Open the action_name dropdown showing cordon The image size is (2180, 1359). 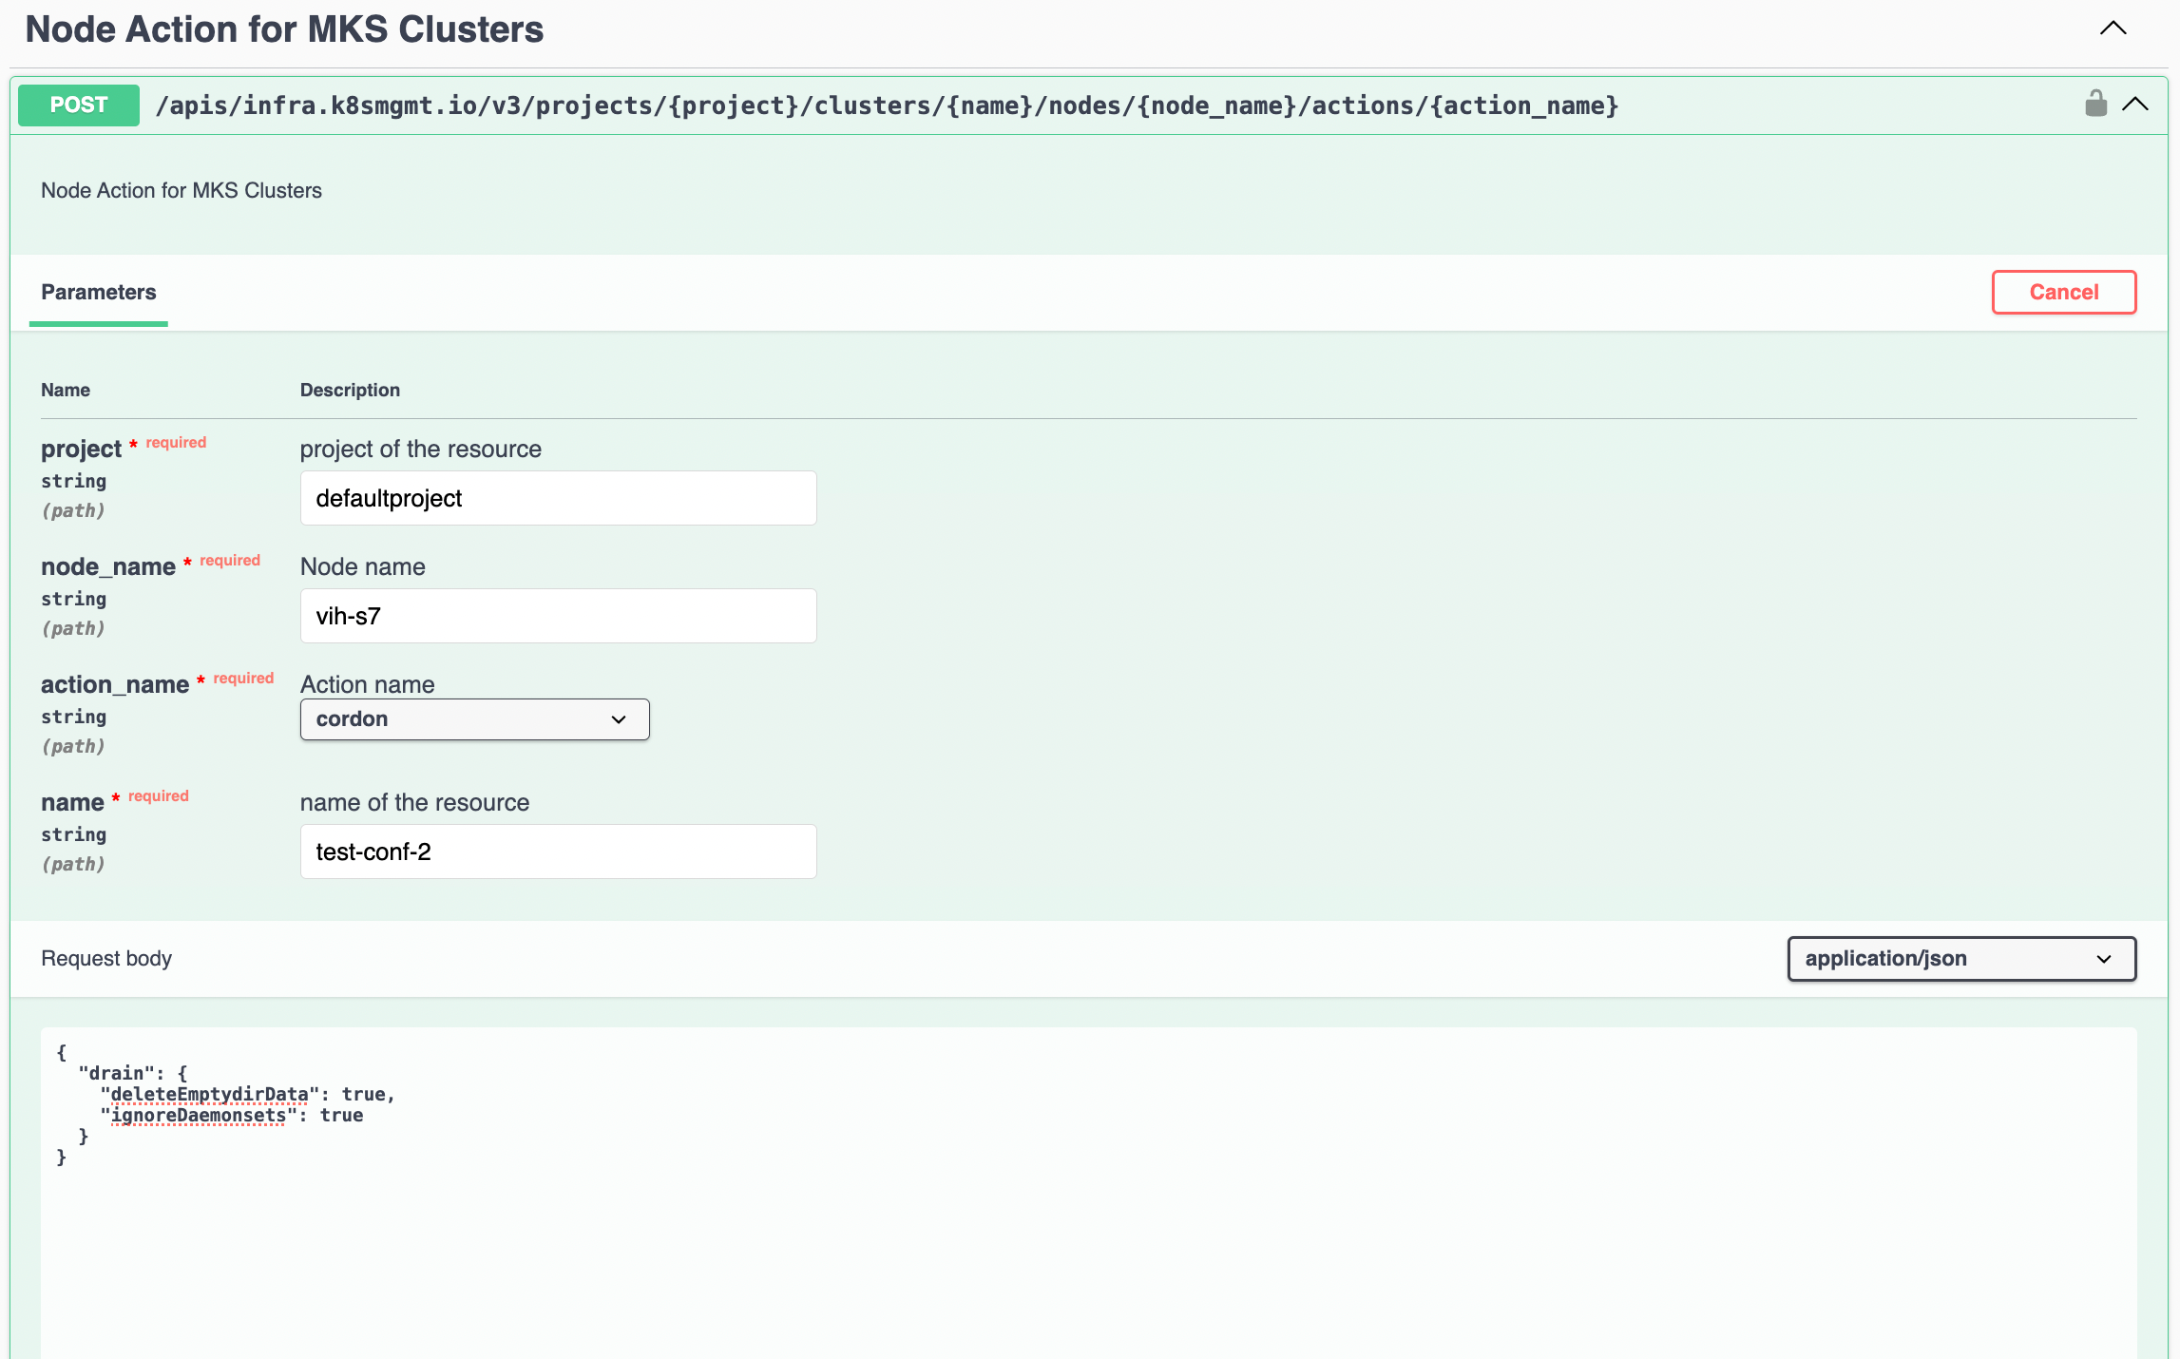pyautogui.click(x=475, y=719)
